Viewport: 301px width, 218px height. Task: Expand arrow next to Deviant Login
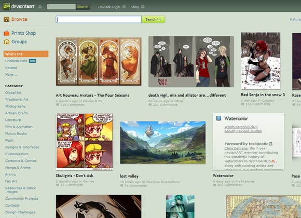[124, 7]
